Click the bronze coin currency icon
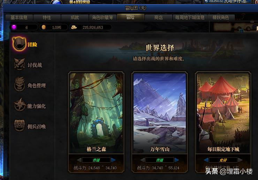Viewport: 258px width, 180px height. 44,27
